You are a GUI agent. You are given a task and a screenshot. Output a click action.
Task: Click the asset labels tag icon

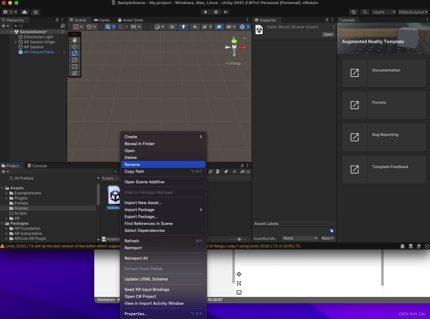[332, 231]
